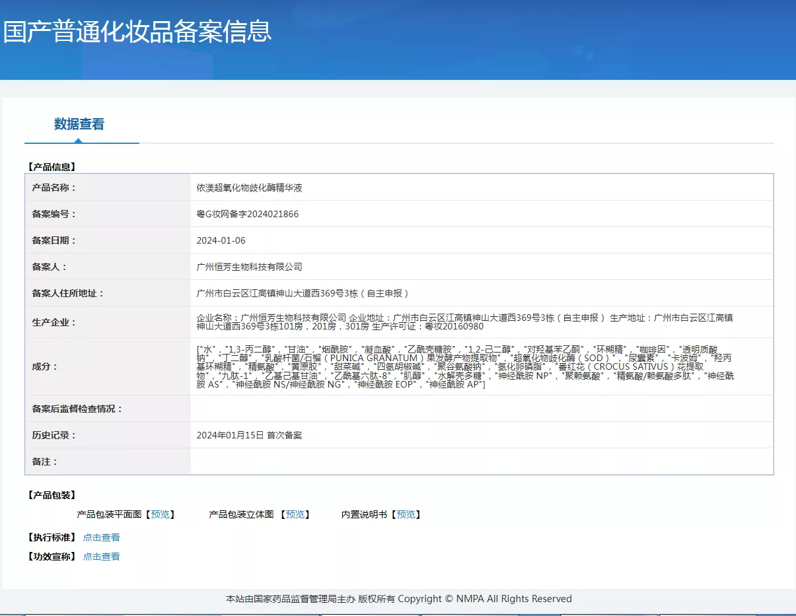Open 预览 link for 产品包装立体图
Screen dimensions: 796x616
coord(295,514)
